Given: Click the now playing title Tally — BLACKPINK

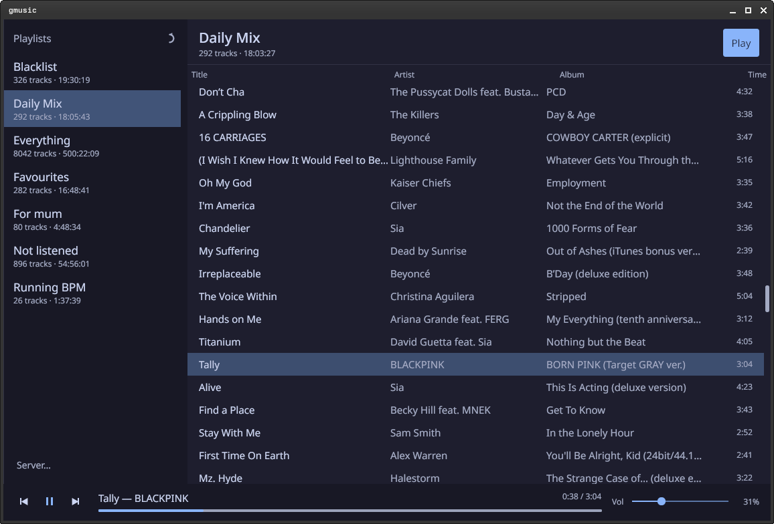Looking at the screenshot, I should [143, 499].
